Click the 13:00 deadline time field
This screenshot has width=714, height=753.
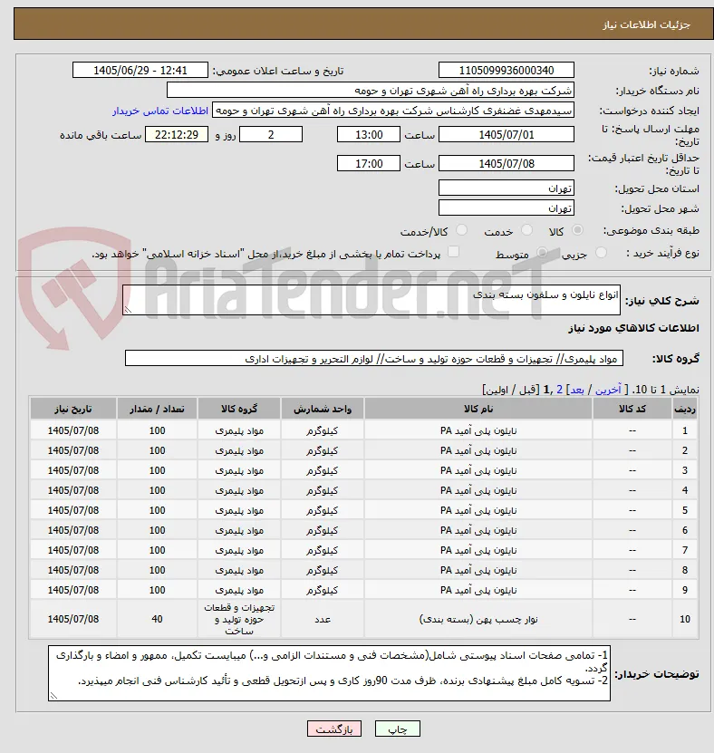(x=368, y=134)
